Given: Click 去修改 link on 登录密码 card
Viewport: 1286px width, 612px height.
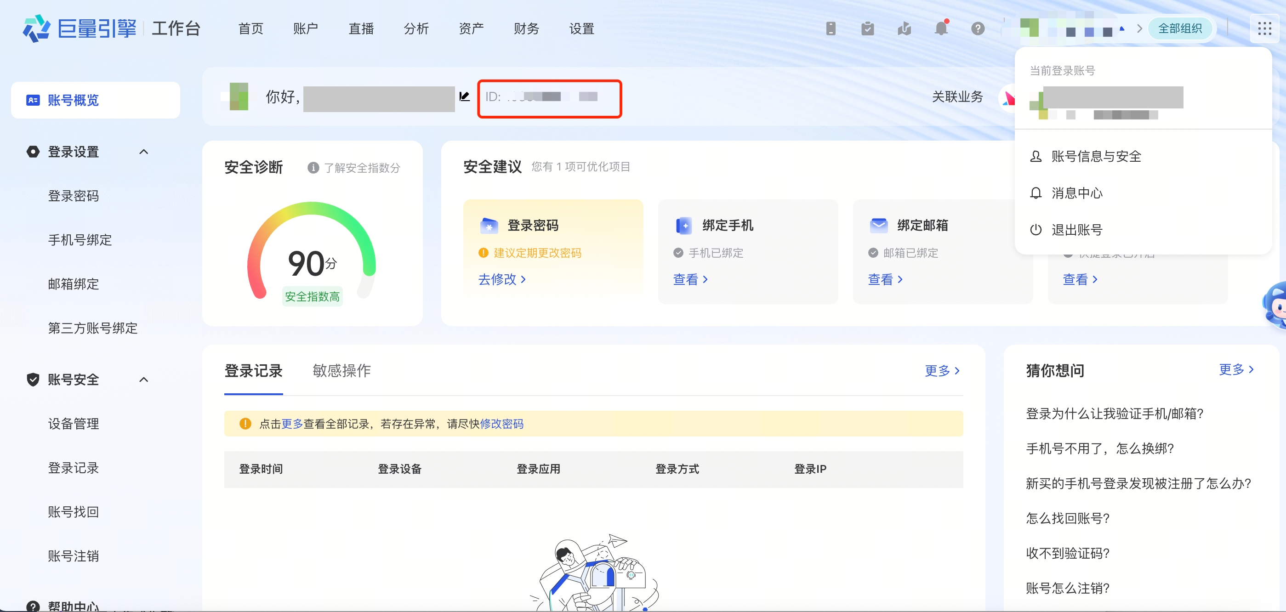Looking at the screenshot, I should [502, 279].
